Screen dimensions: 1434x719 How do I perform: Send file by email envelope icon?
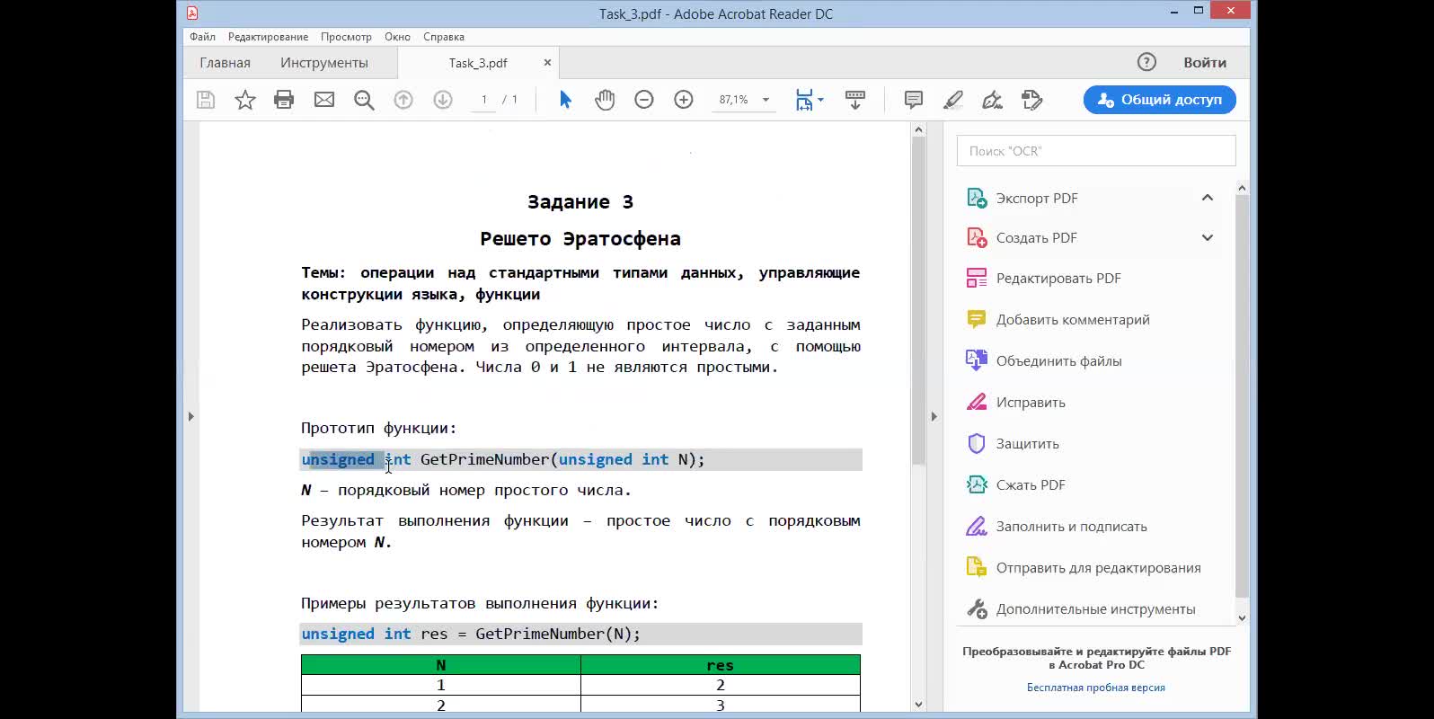(x=324, y=100)
